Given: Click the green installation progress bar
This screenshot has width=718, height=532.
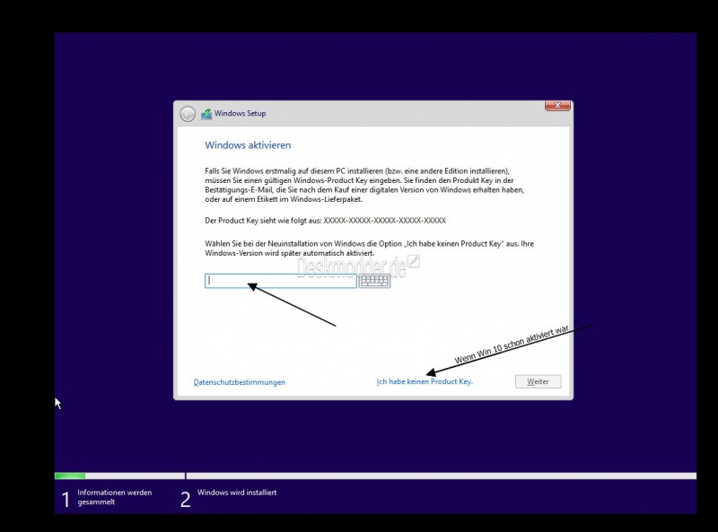Looking at the screenshot, I should [70, 476].
